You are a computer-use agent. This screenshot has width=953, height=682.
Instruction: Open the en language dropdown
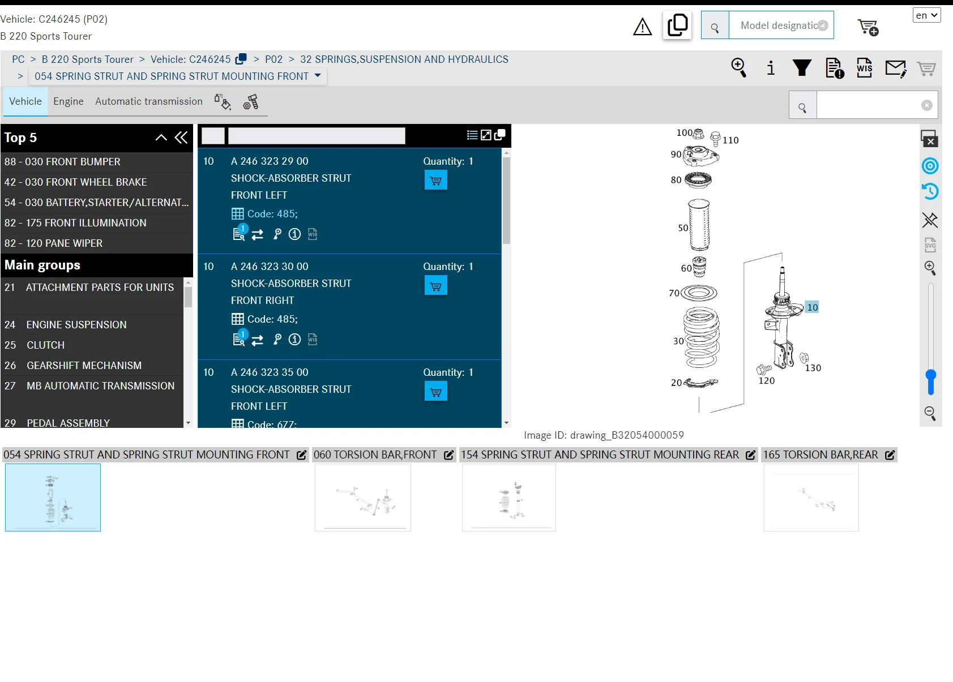(x=926, y=15)
